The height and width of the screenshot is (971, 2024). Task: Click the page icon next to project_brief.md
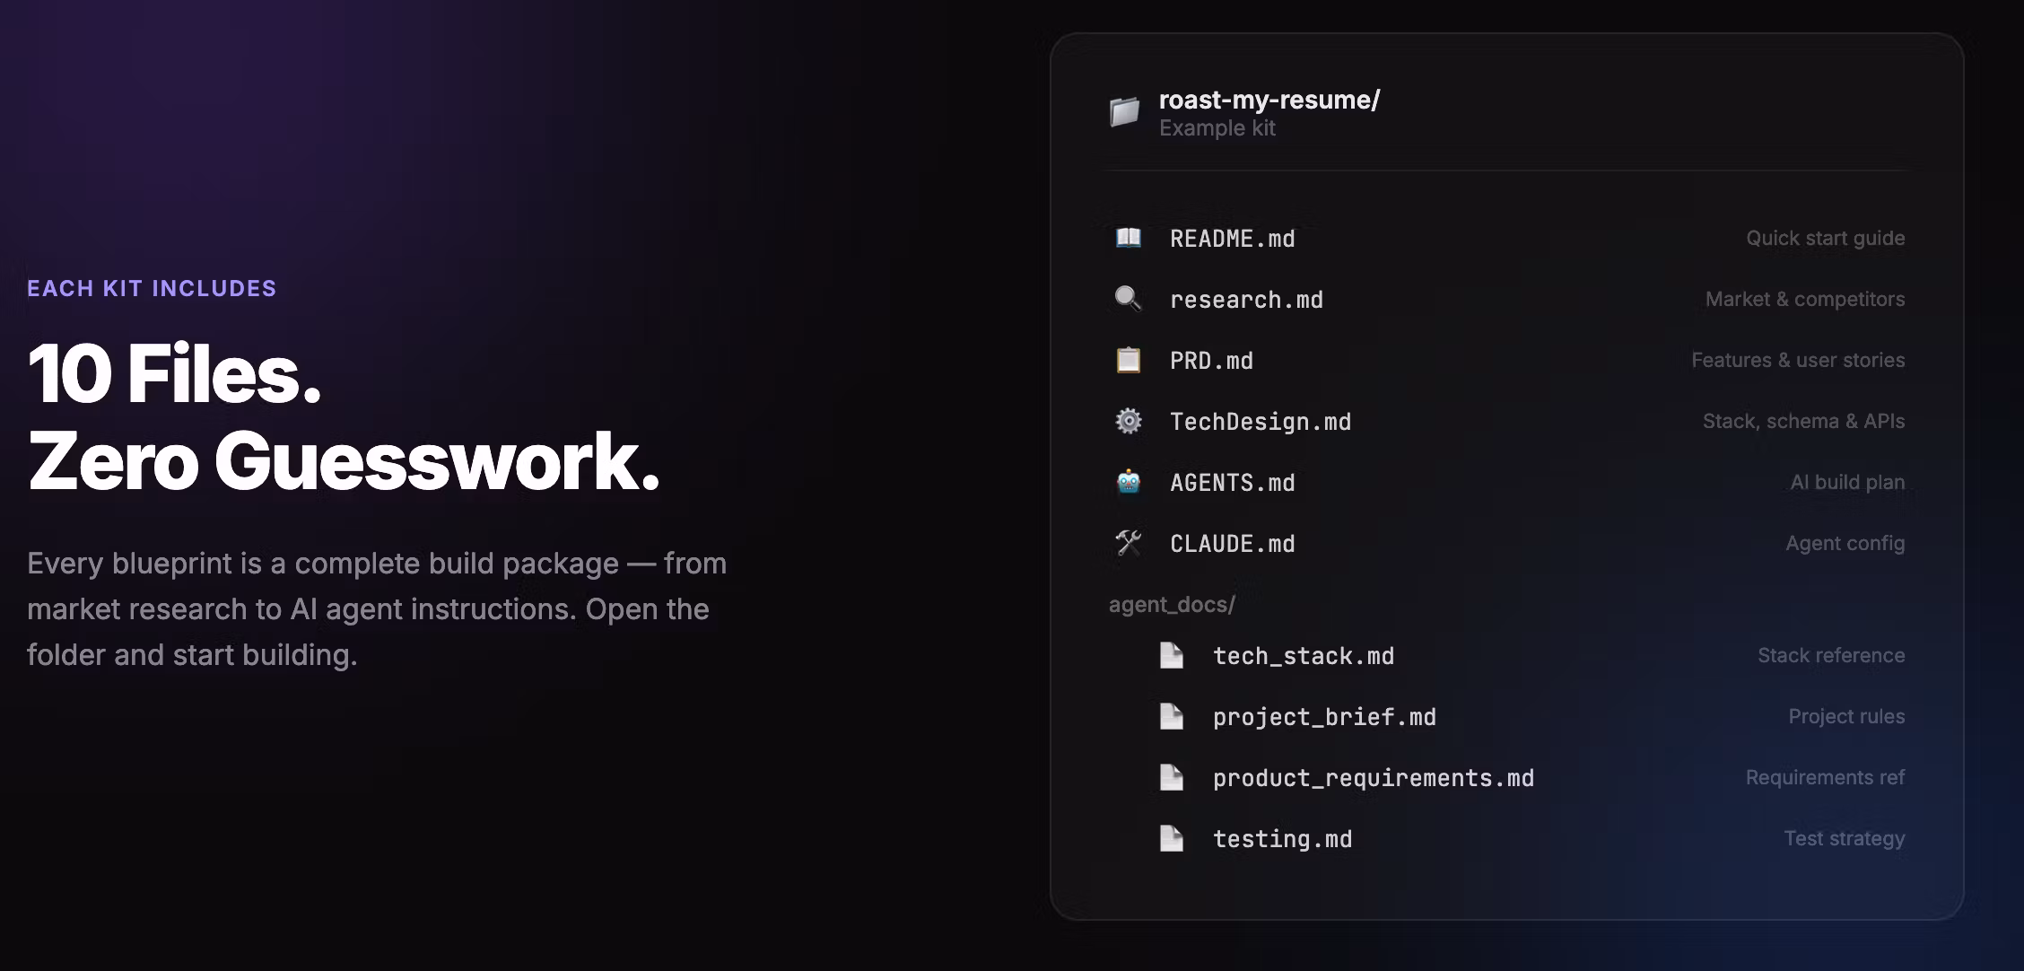1171,717
